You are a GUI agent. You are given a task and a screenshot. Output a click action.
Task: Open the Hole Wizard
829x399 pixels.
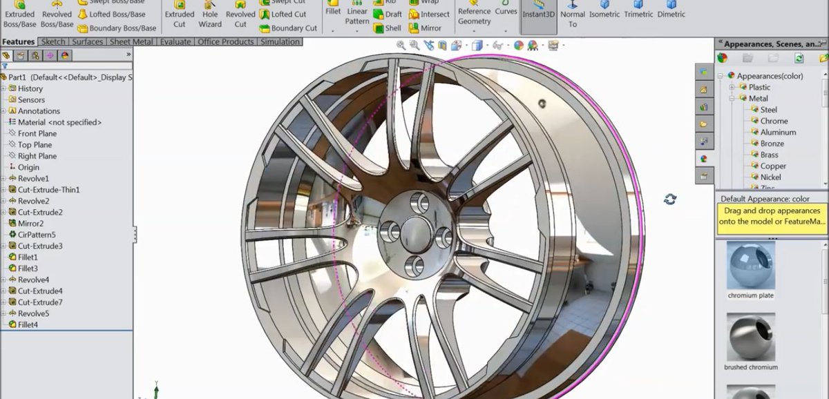[x=210, y=15]
